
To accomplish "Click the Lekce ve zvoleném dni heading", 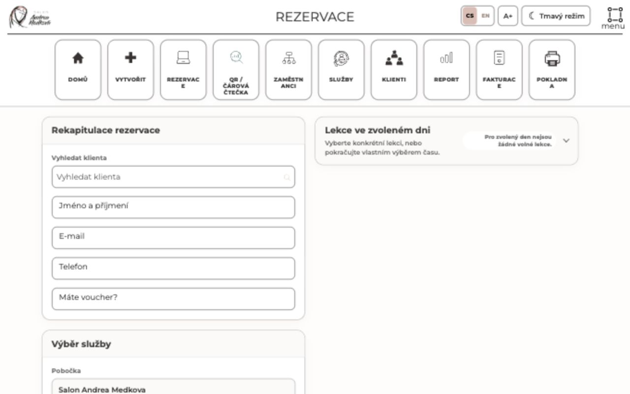I will coord(378,131).
